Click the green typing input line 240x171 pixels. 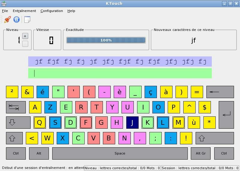[x=120, y=73]
